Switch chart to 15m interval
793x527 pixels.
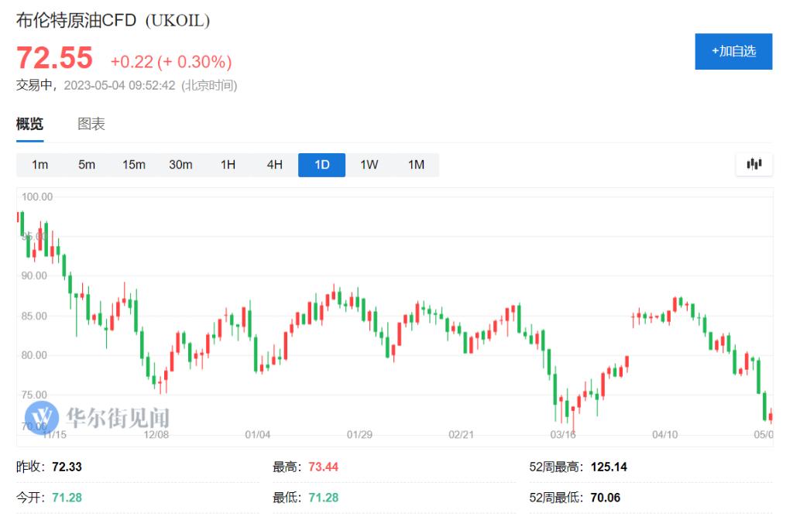coord(133,165)
